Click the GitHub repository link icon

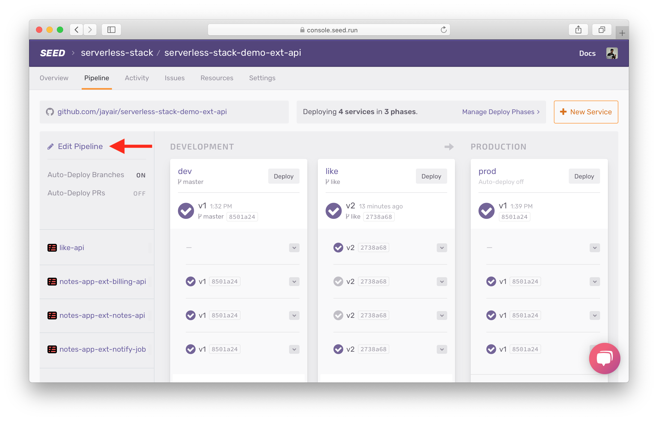50,111
